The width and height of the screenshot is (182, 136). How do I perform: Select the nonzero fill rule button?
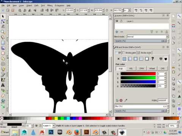tap(166, 59)
